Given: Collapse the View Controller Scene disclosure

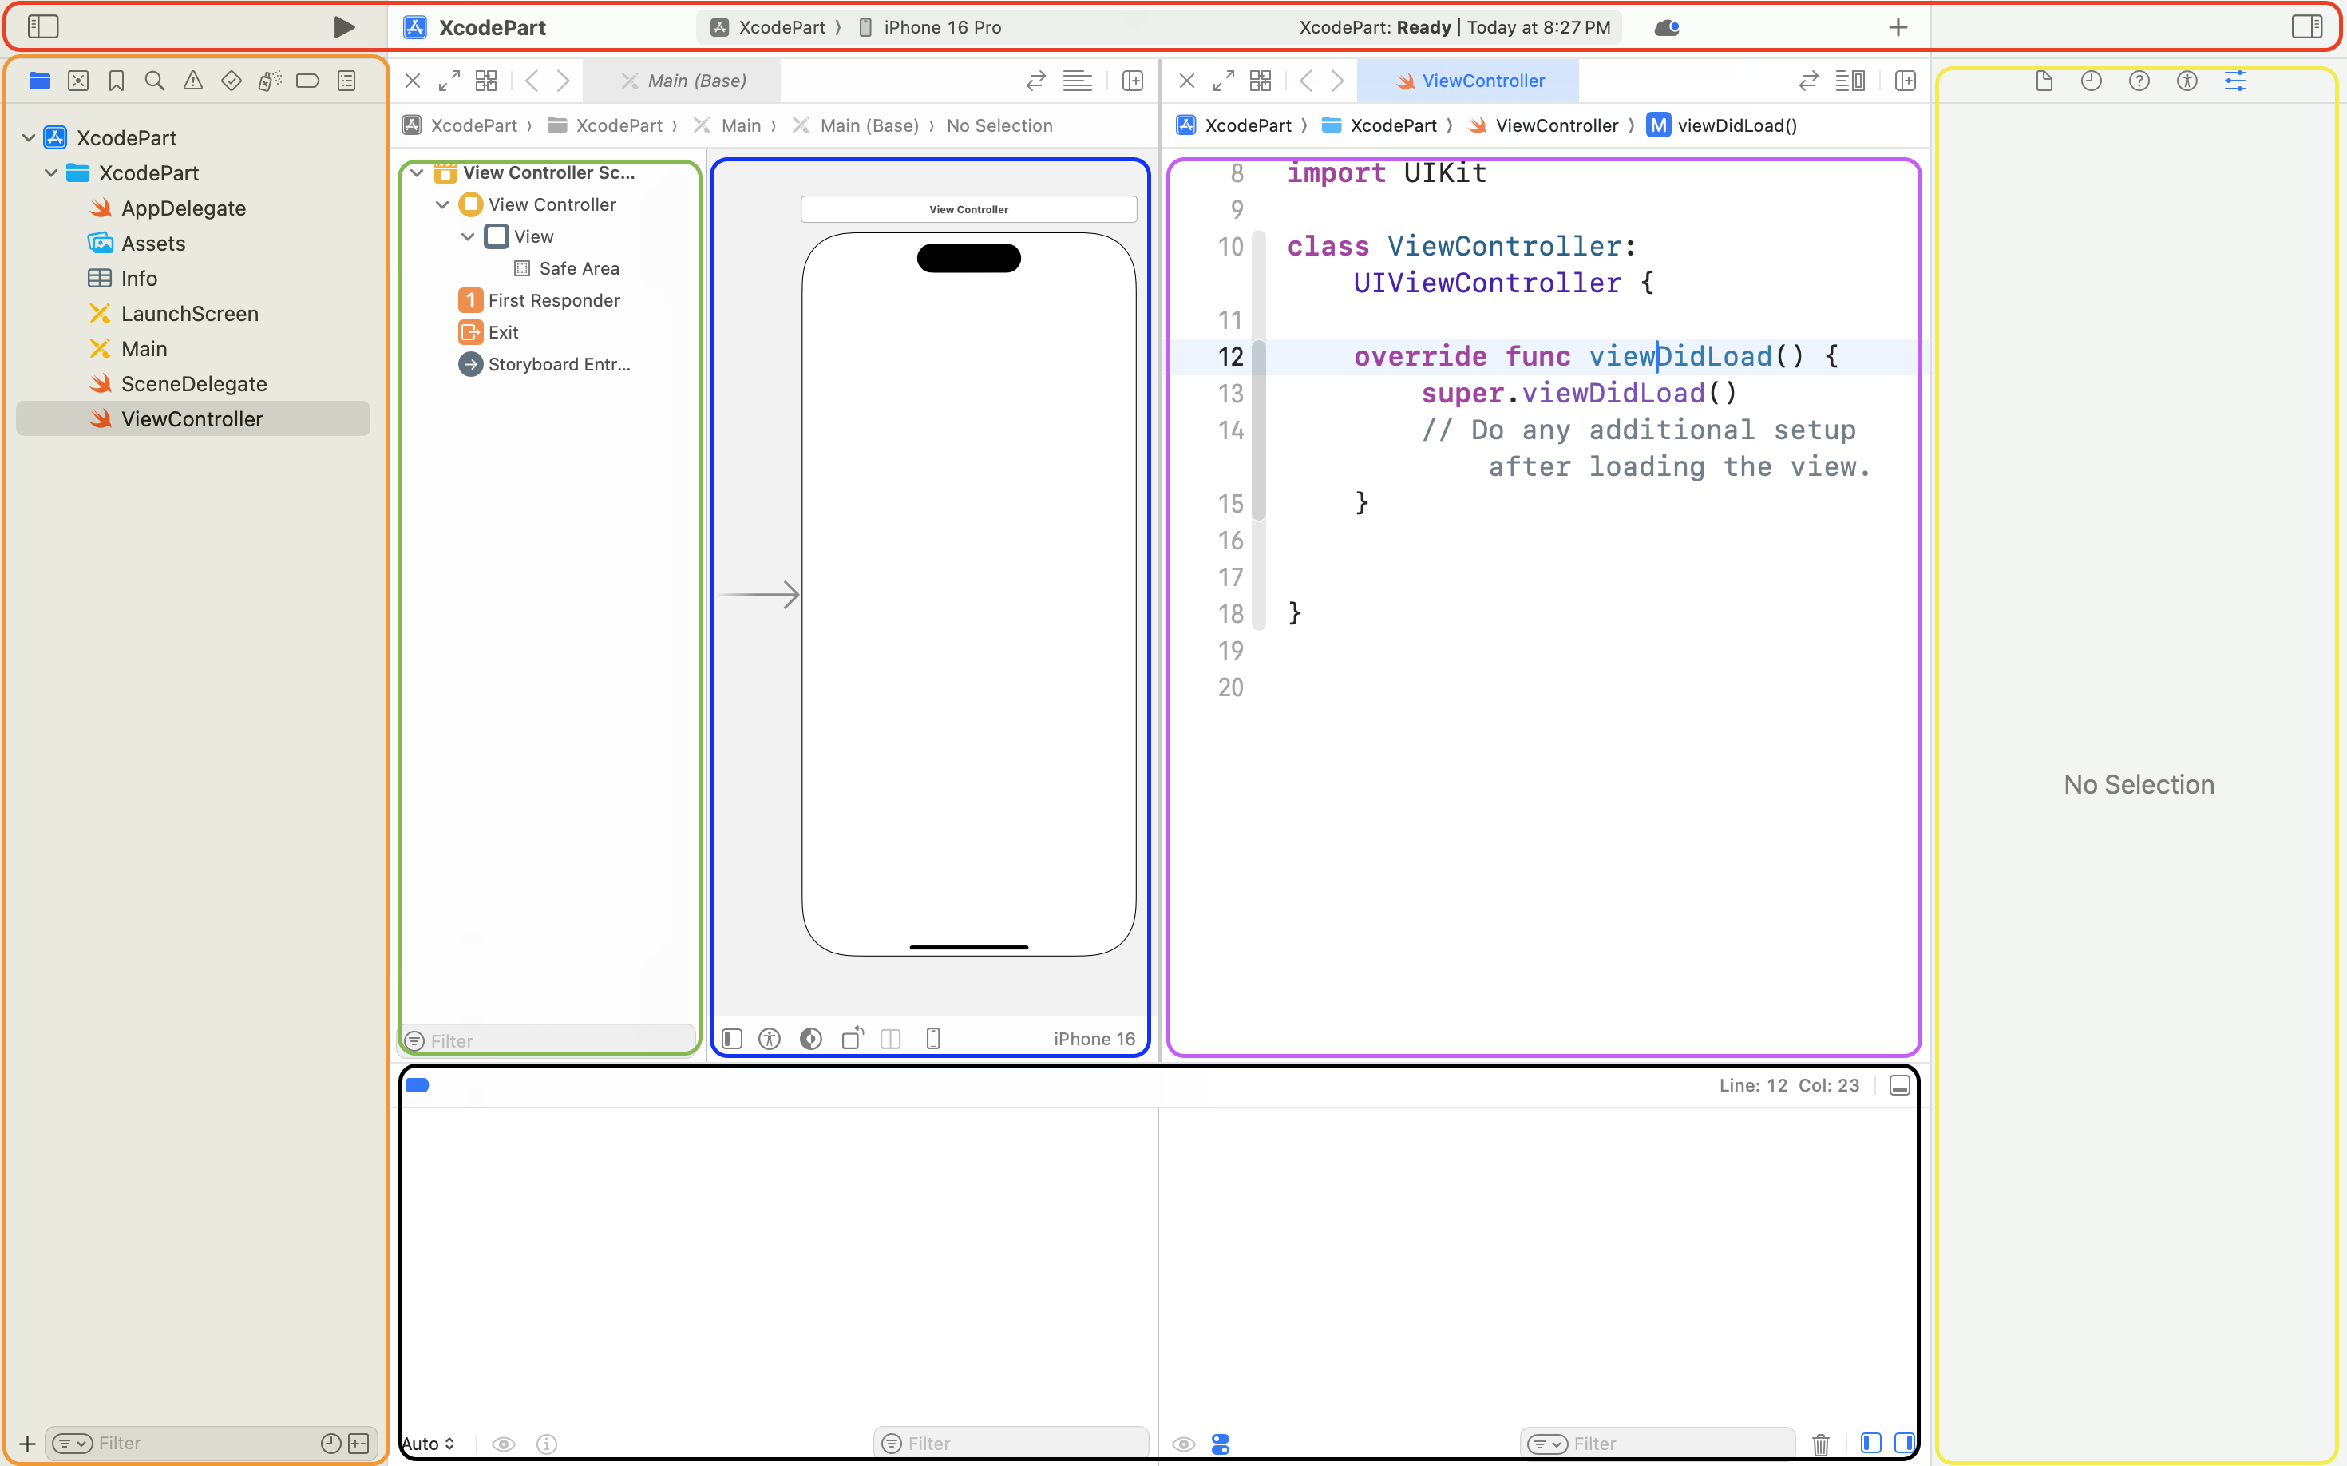Looking at the screenshot, I should pyautogui.click(x=417, y=172).
